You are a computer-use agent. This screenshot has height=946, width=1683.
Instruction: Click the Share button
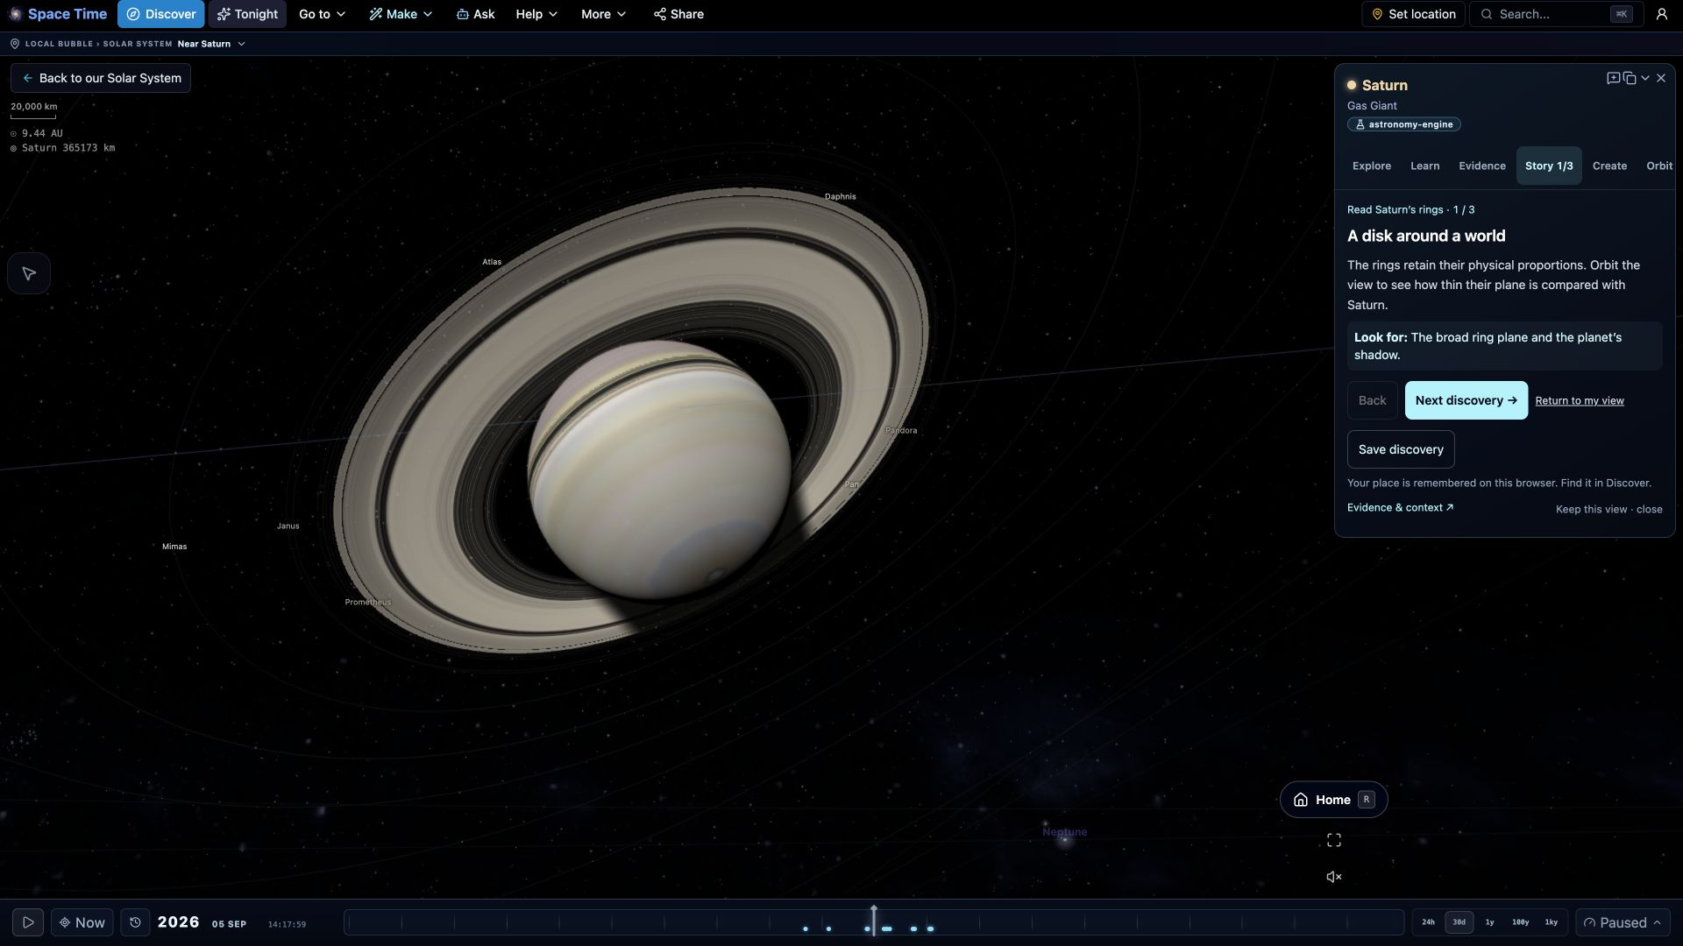(x=678, y=14)
